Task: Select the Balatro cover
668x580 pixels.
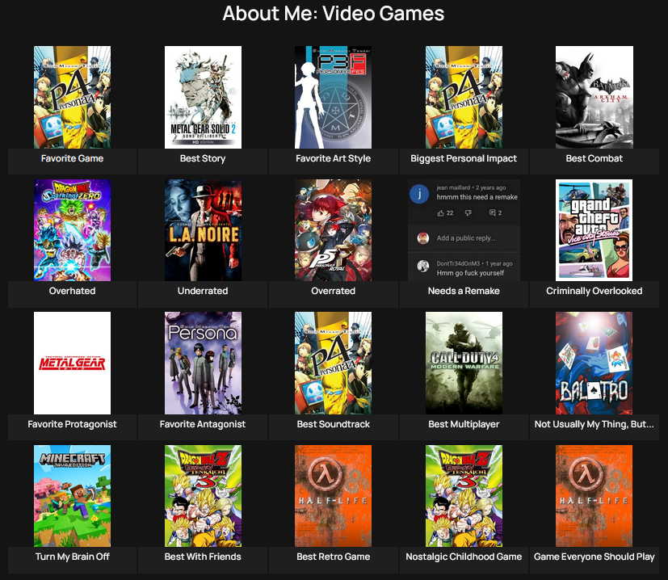Action: (594, 363)
